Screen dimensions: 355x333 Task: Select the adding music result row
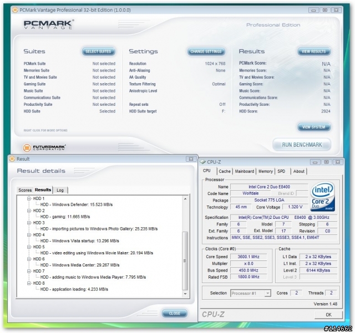point(93,277)
